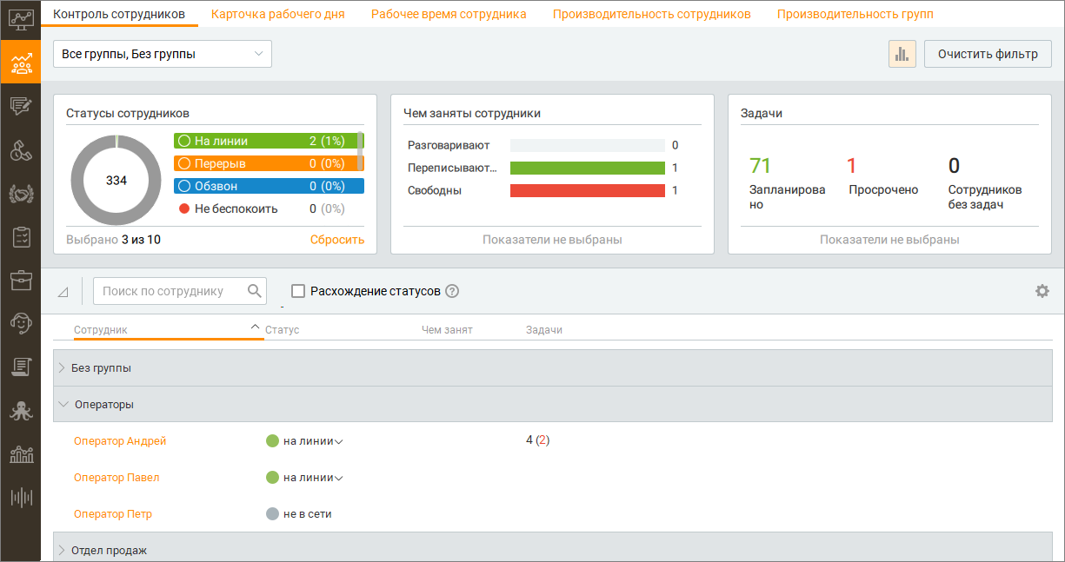The image size is (1065, 562).
Task: Enable the Расхождение статусов checkbox
Action: [298, 291]
